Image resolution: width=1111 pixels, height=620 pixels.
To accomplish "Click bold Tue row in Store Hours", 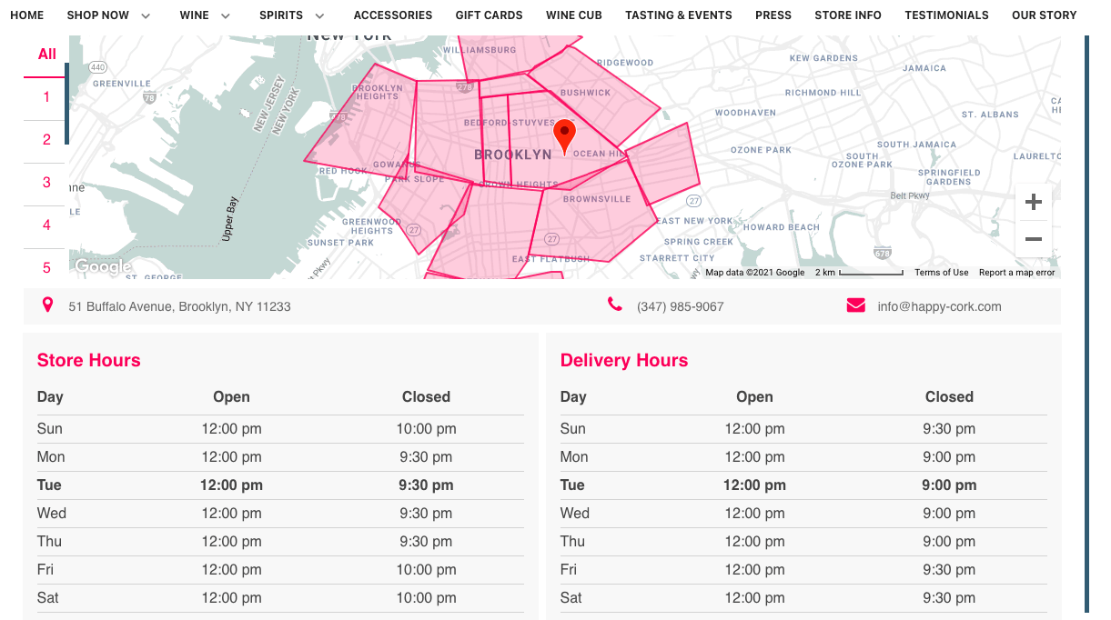I will click(280, 485).
